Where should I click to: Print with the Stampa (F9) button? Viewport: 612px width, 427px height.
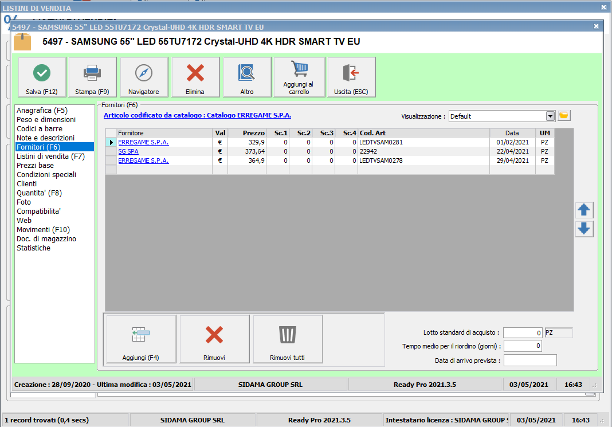click(92, 77)
